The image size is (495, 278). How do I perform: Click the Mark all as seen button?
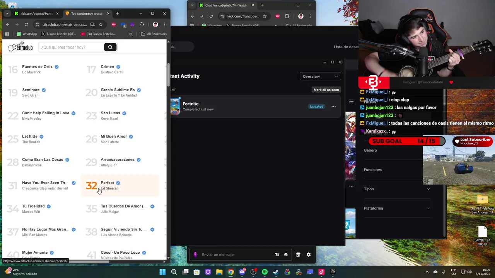[326, 90]
